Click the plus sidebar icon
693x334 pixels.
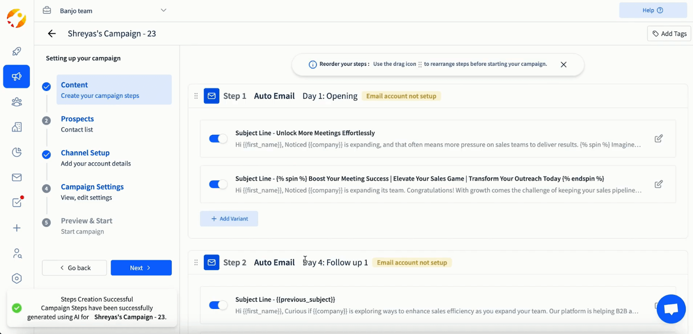click(16, 228)
